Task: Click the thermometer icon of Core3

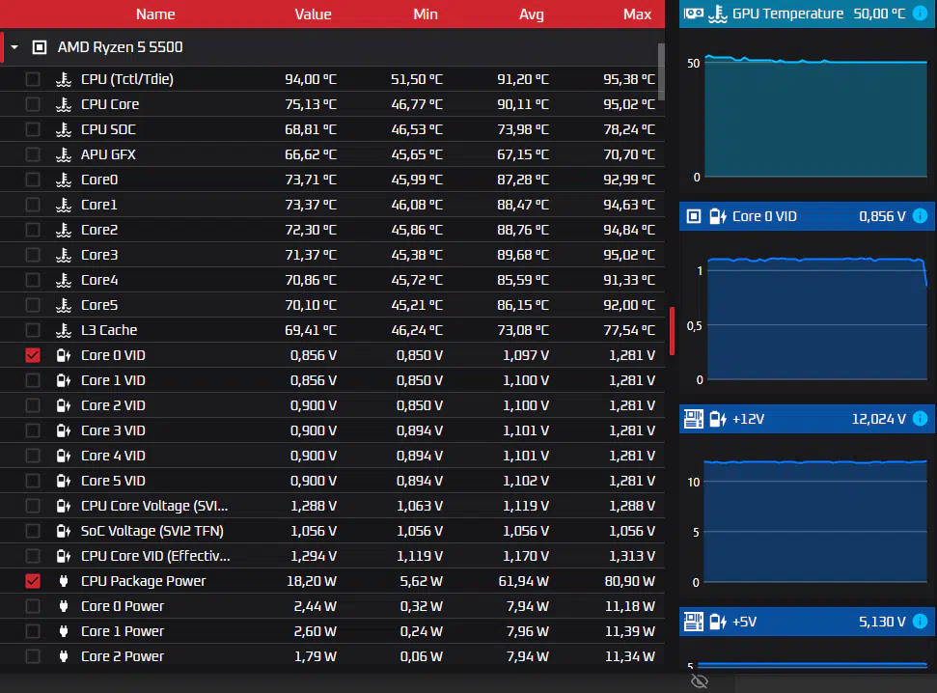Action: pos(64,255)
